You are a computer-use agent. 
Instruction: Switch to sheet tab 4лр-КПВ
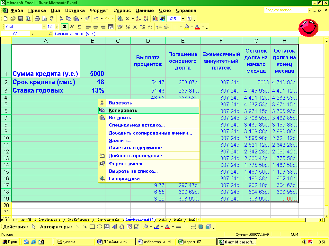coord(26,220)
